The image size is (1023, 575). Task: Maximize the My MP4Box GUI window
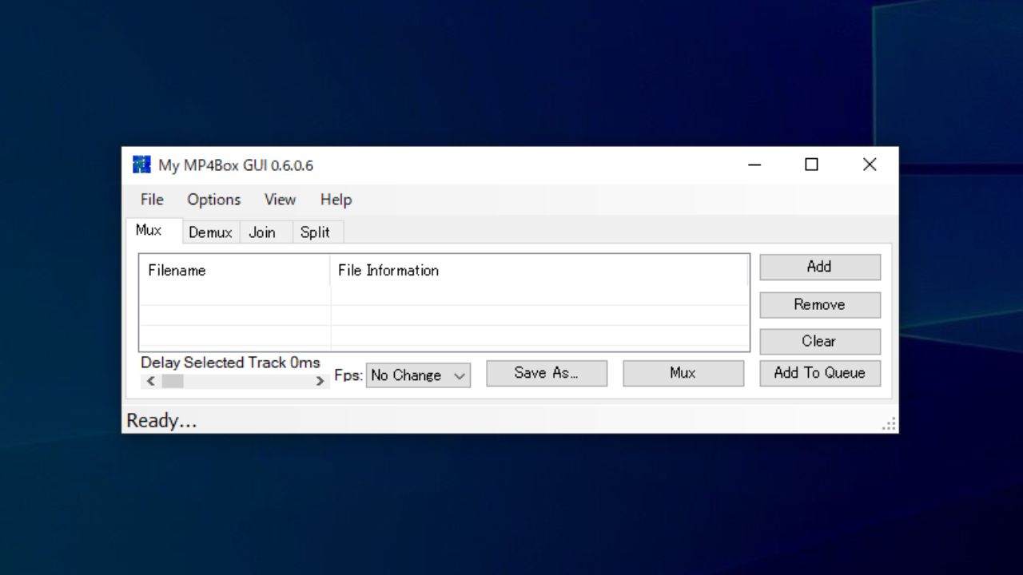pos(812,165)
